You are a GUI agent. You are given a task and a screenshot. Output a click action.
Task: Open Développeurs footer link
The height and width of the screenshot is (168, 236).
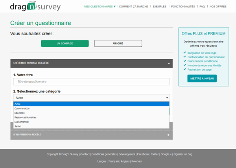pos(127,154)
